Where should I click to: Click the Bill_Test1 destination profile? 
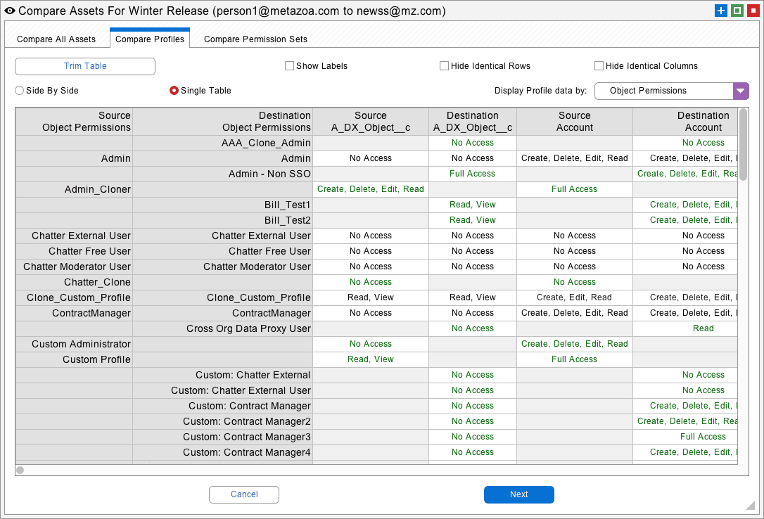(x=223, y=205)
